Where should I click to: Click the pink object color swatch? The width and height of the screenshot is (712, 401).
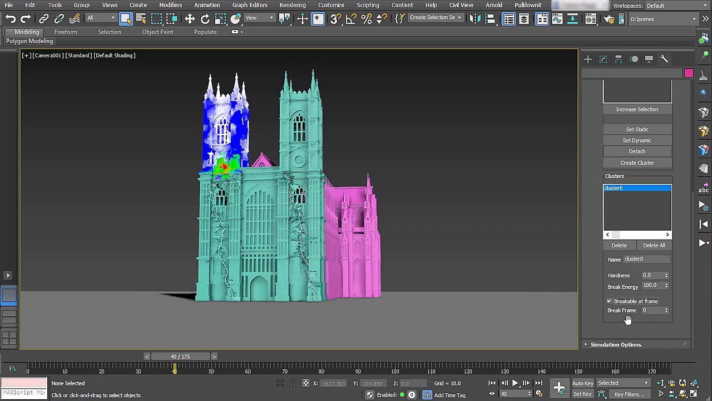coord(689,74)
